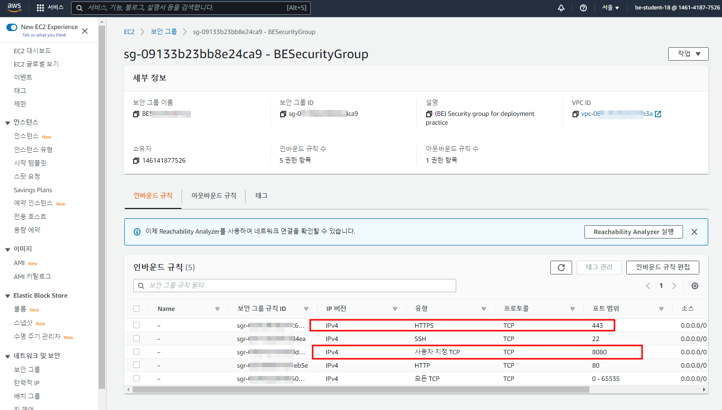This screenshot has height=410, width=722.
Task: Collapse the 이미지 sidebar section
Action: [x=7, y=249]
